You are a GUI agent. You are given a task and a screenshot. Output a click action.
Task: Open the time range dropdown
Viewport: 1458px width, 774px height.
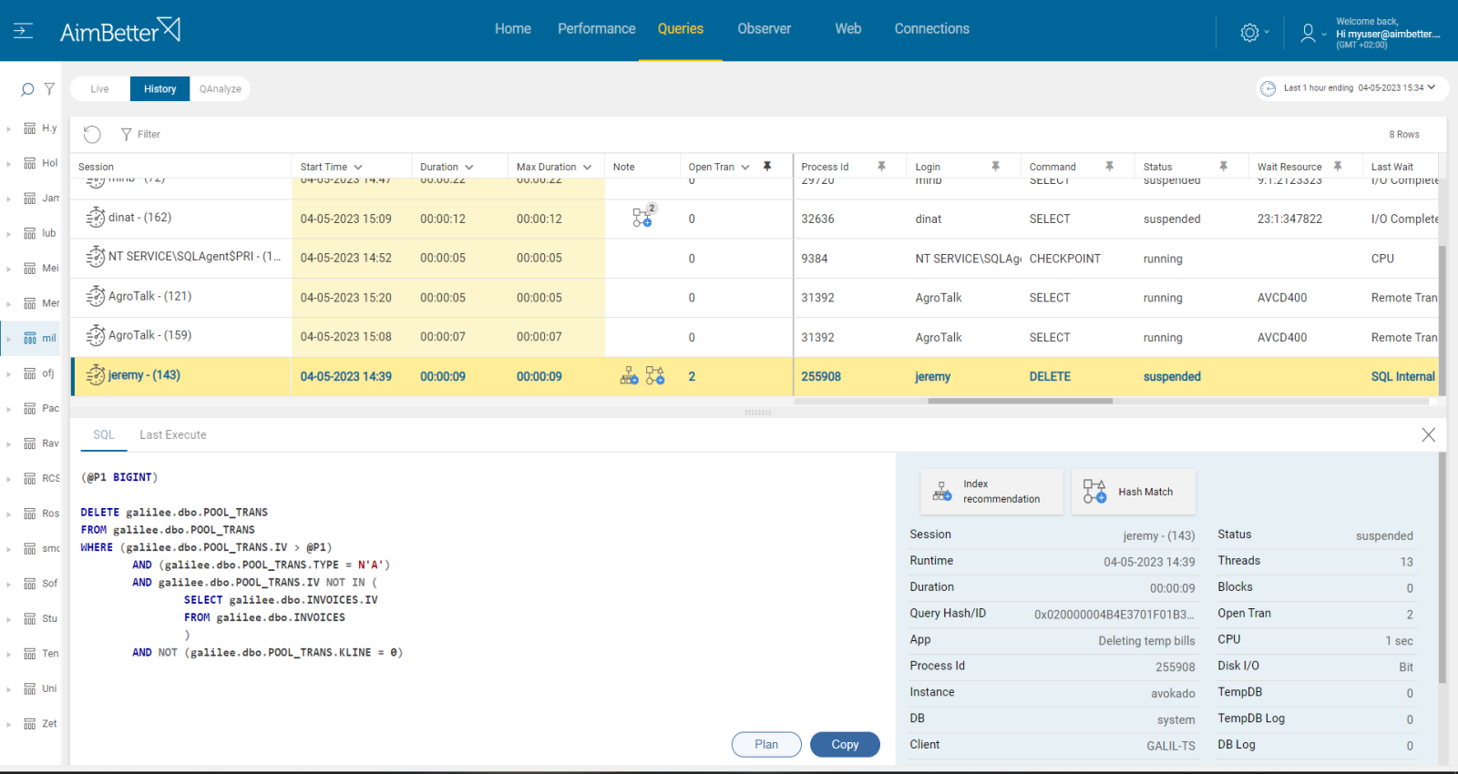(x=1432, y=87)
